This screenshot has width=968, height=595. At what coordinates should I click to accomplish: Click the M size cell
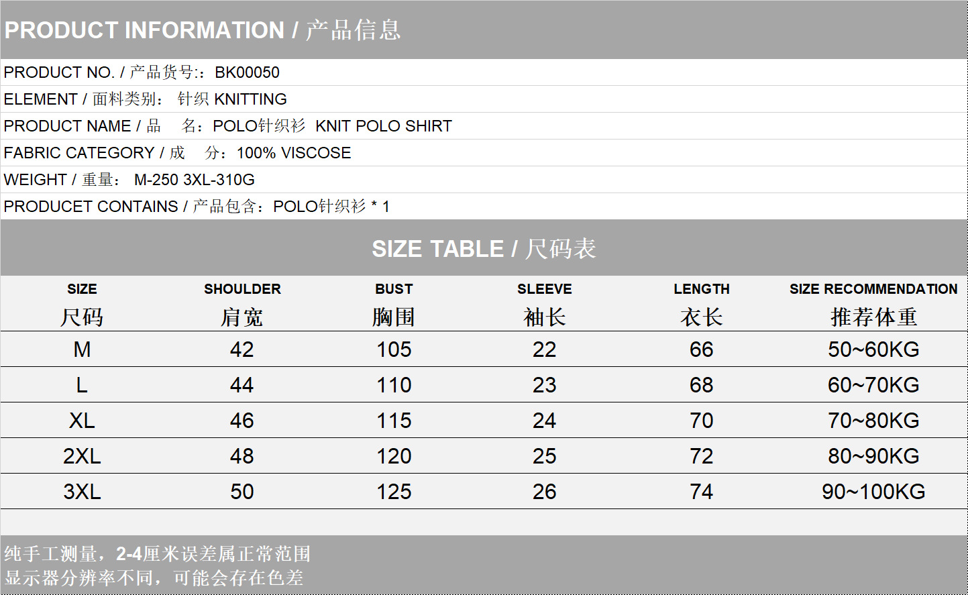82,349
